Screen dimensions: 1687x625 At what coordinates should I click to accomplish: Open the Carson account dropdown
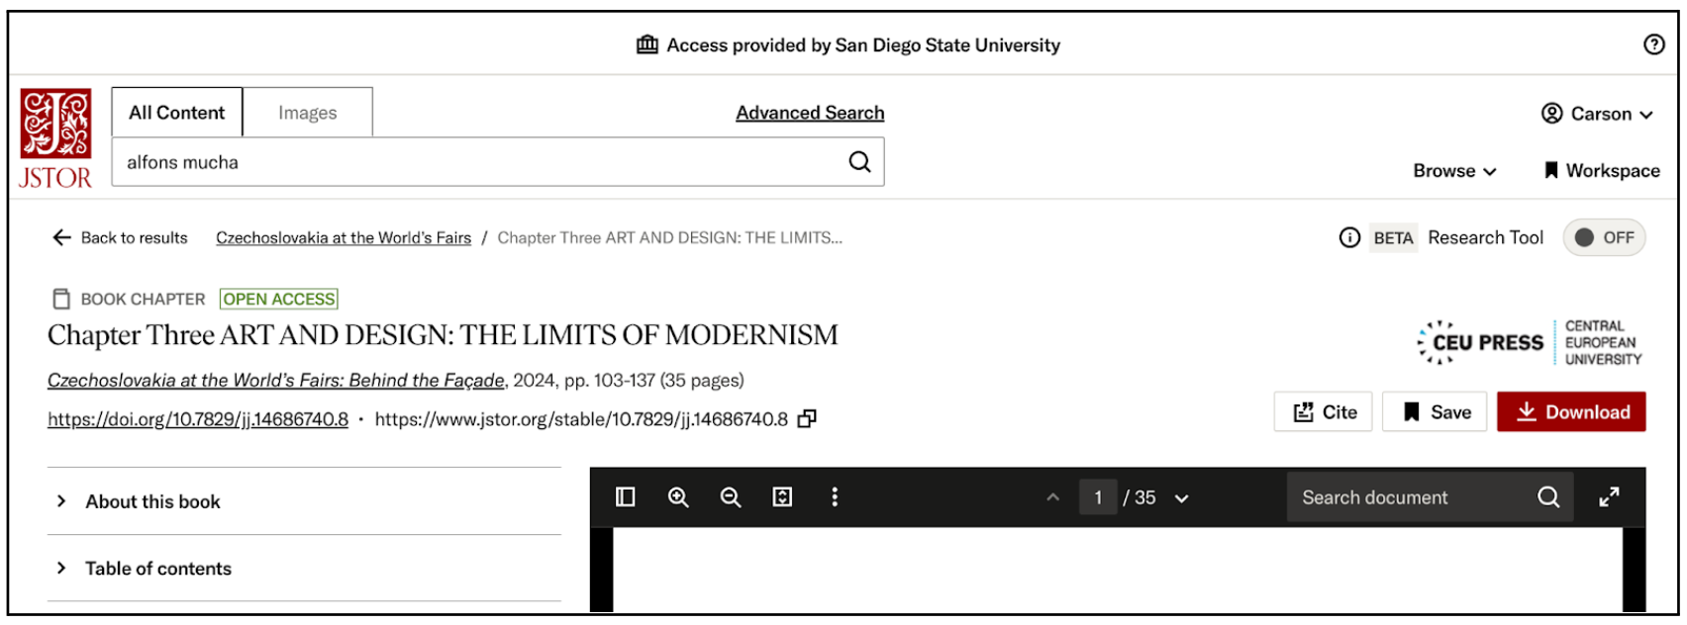click(1597, 114)
